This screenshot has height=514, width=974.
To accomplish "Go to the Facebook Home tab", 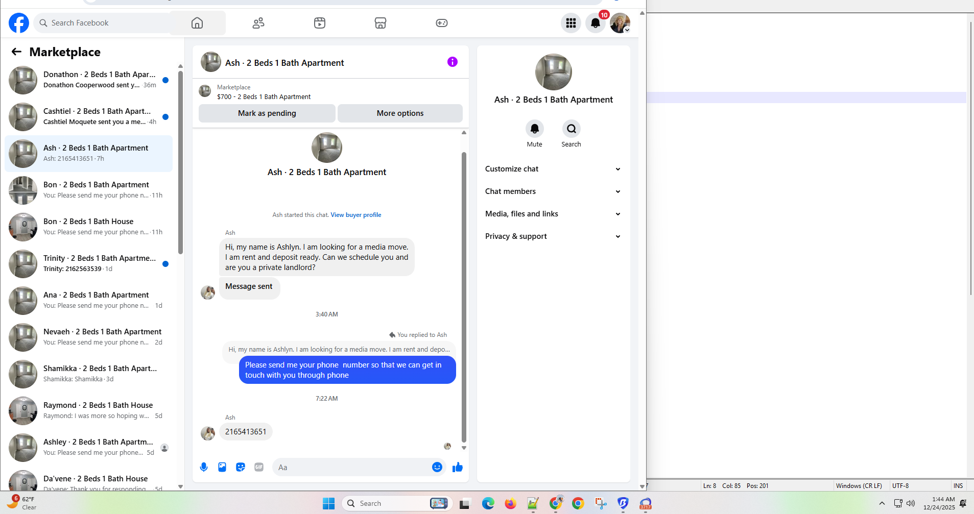I will 197,23.
